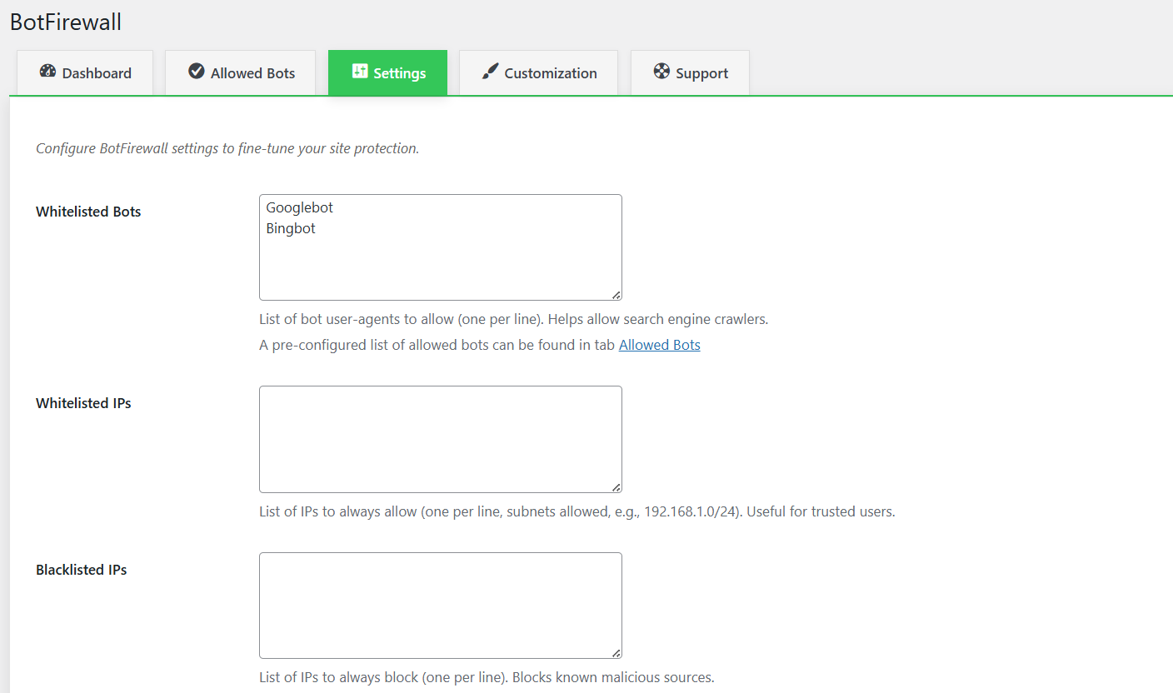Click the BotFirewall page heading
This screenshot has height=693, width=1173.
pyautogui.click(x=66, y=22)
